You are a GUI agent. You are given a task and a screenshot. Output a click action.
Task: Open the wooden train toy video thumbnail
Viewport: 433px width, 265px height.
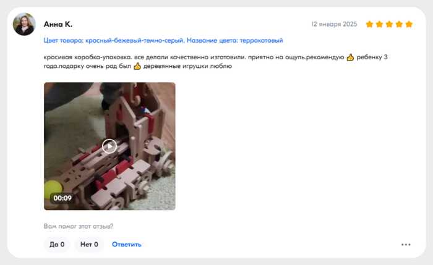[109, 146]
